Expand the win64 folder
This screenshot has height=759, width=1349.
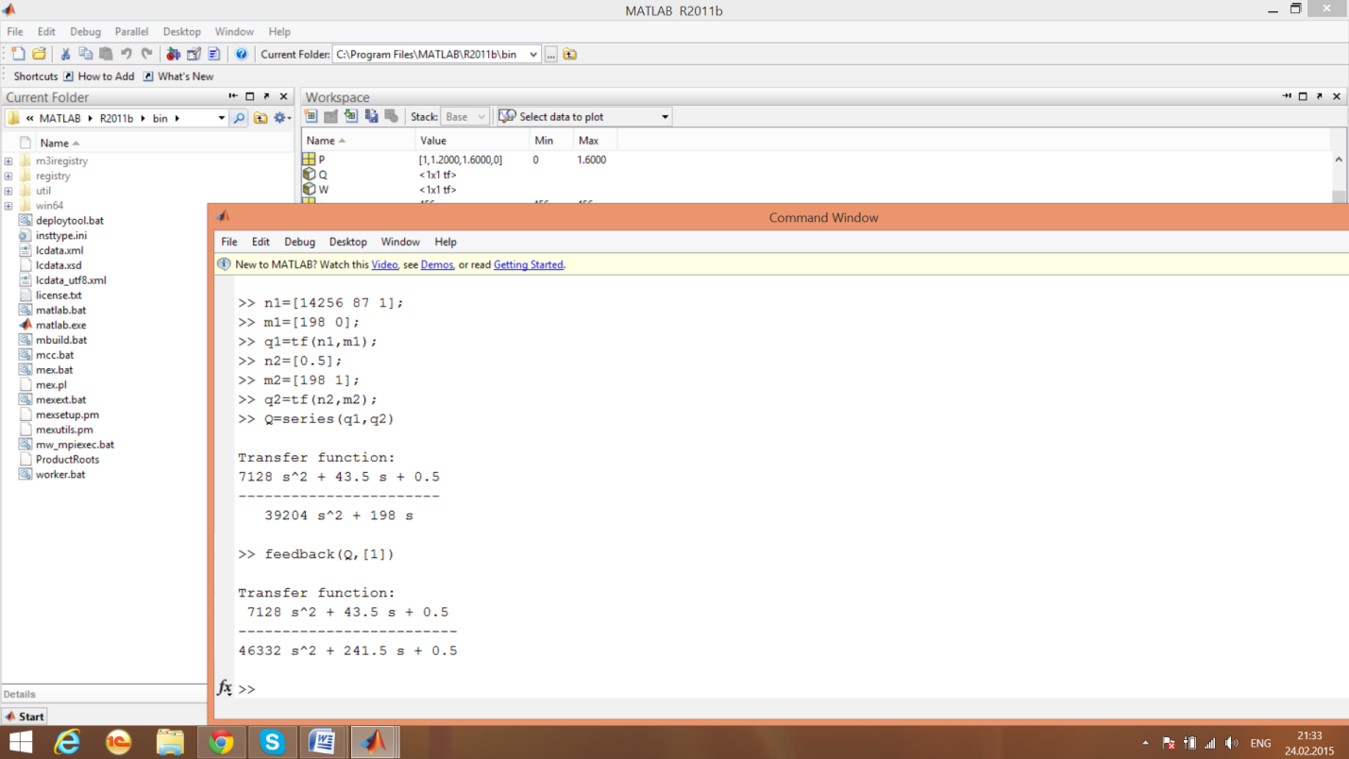point(8,206)
